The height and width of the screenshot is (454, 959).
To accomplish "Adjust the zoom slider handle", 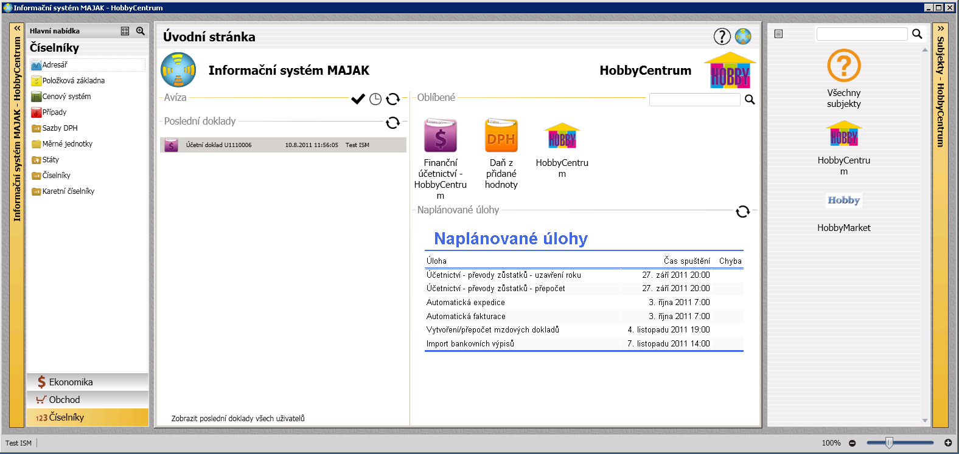I will pyautogui.click(x=889, y=443).
